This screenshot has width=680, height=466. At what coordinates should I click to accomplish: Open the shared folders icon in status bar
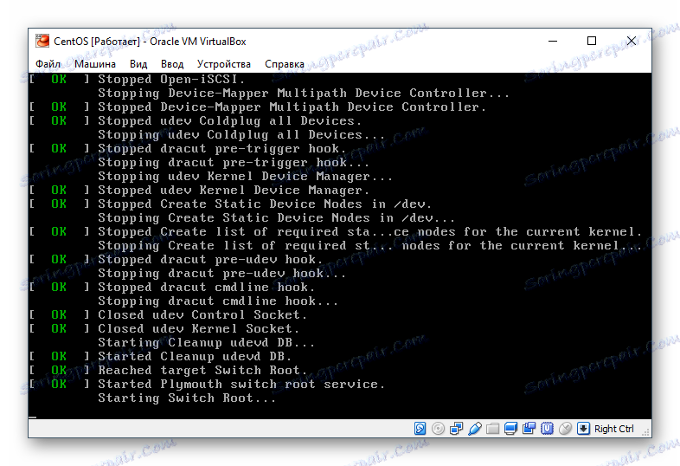pyautogui.click(x=492, y=429)
